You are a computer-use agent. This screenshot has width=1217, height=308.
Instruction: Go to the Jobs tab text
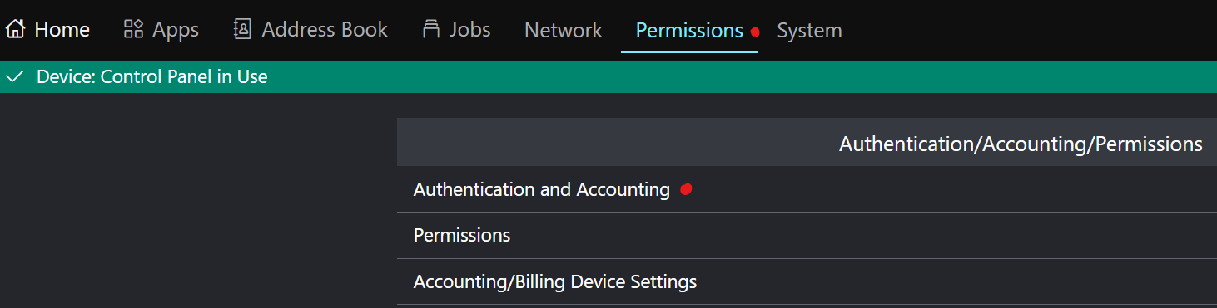click(x=470, y=30)
